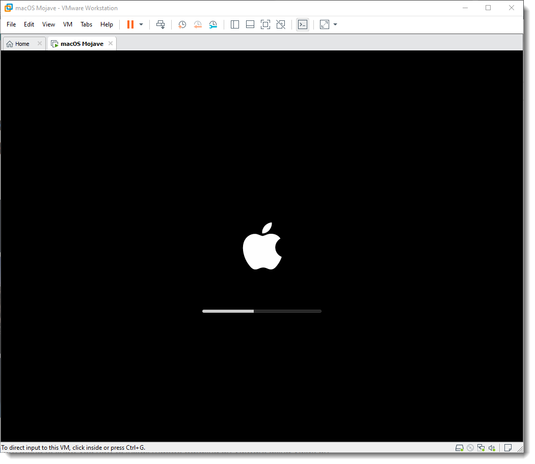Click the network adapter status icon
The height and width of the screenshot is (464, 535).
point(481,448)
